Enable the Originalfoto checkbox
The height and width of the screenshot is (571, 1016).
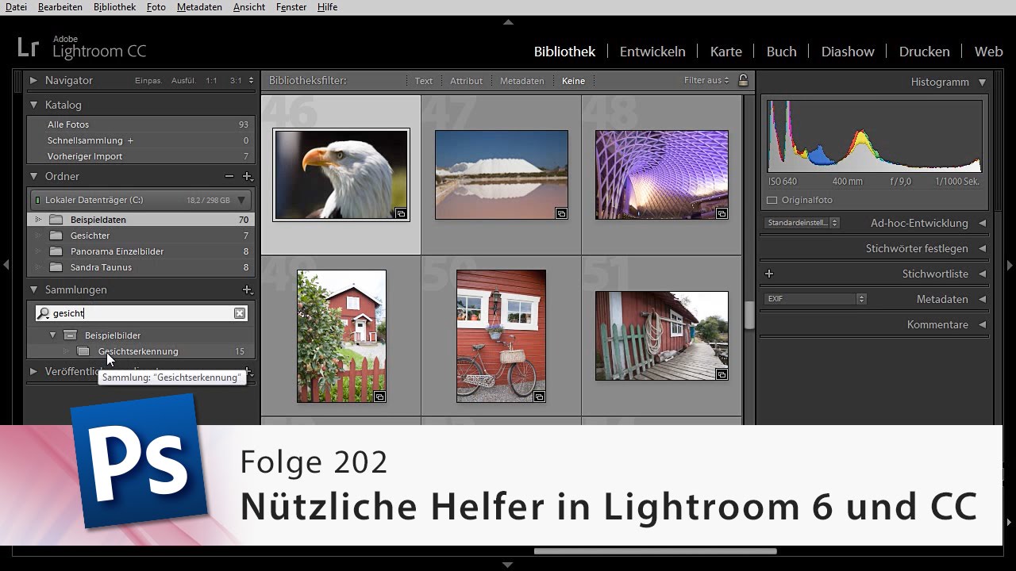(x=772, y=200)
